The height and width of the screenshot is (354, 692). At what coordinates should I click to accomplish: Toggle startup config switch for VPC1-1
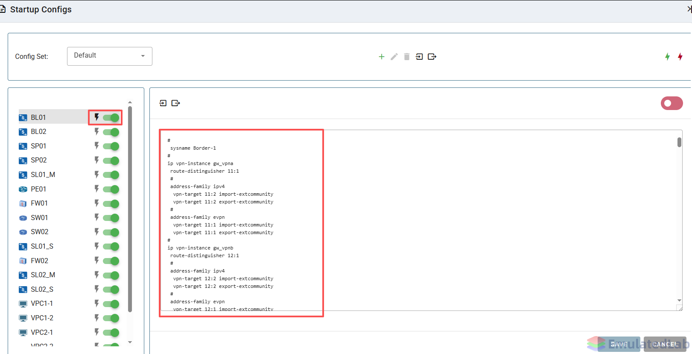point(111,304)
